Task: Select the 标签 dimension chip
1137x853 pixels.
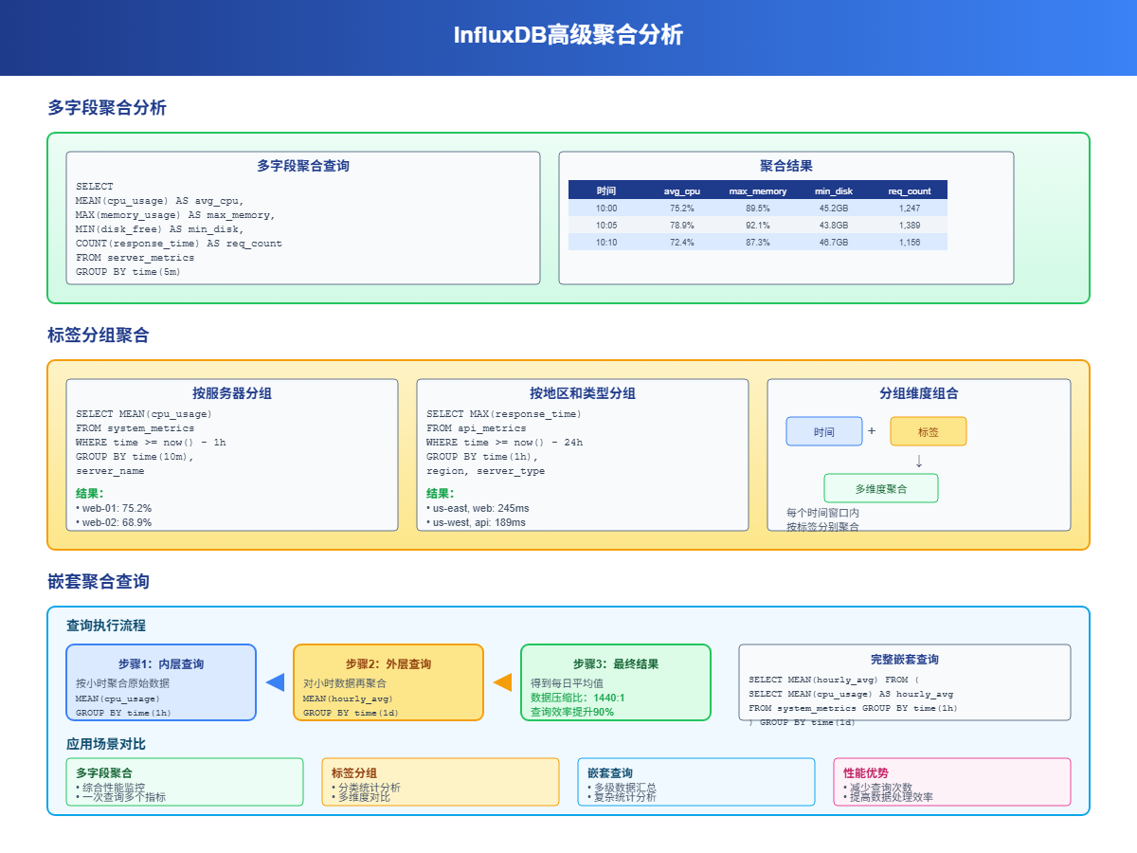Action: click(928, 431)
